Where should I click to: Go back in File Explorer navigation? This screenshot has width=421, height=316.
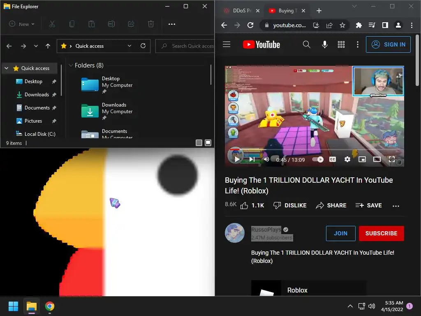pos(9,46)
